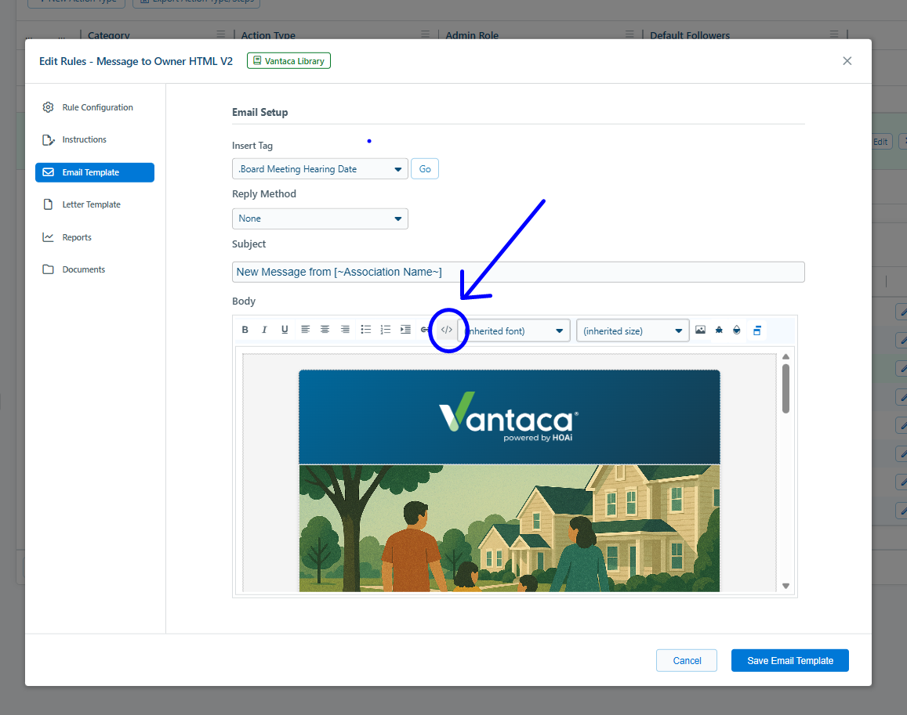The image size is (907, 715).
Task: Click the center alignment icon
Action: 325,330
